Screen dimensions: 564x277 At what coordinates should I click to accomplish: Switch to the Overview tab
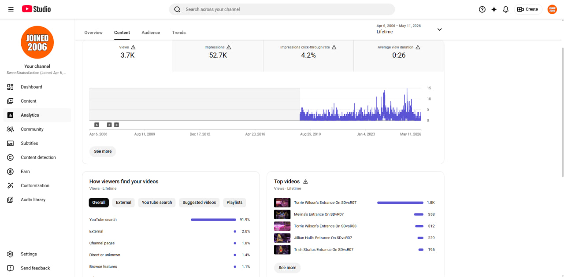pos(93,33)
